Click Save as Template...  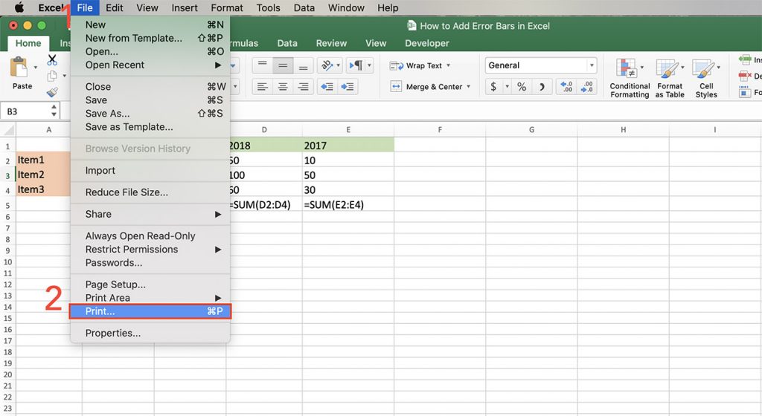point(150,127)
